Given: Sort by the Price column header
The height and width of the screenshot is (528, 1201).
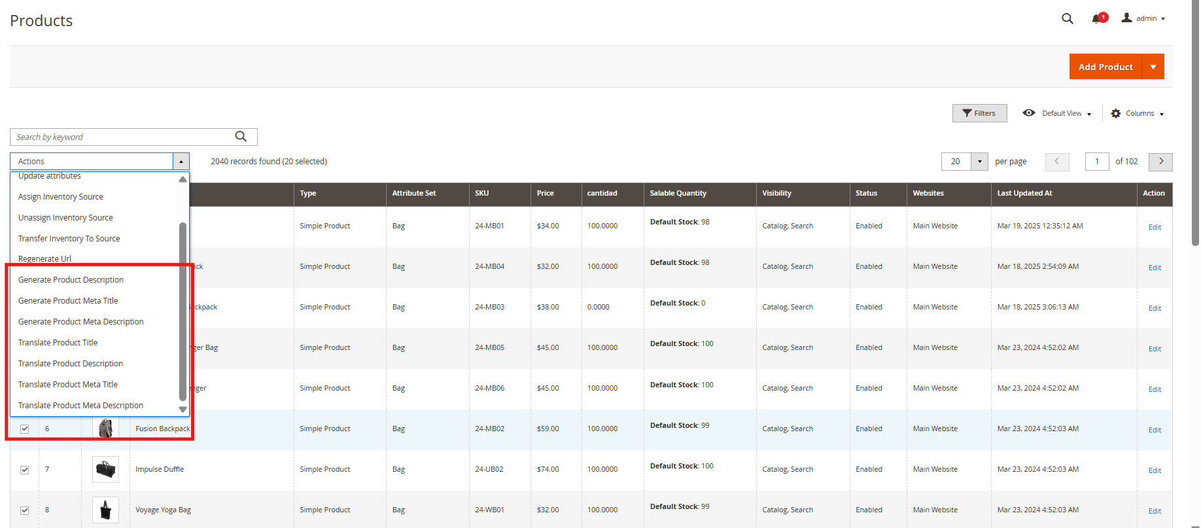Looking at the screenshot, I should (555, 194).
